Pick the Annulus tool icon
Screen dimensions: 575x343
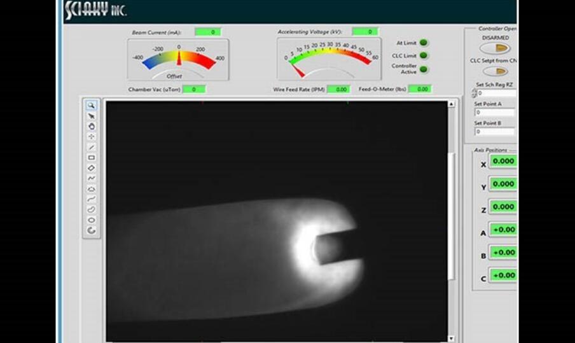click(x=92, y=230)
